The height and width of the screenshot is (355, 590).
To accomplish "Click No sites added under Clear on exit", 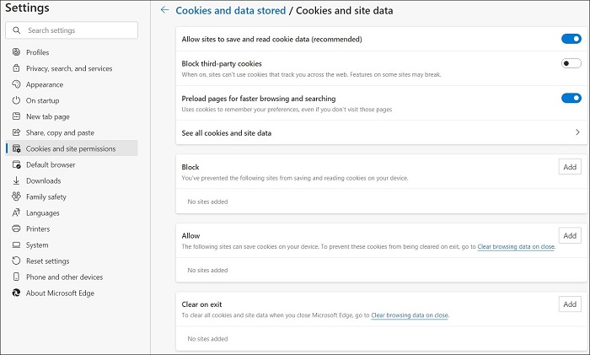I will click(207, 339).
